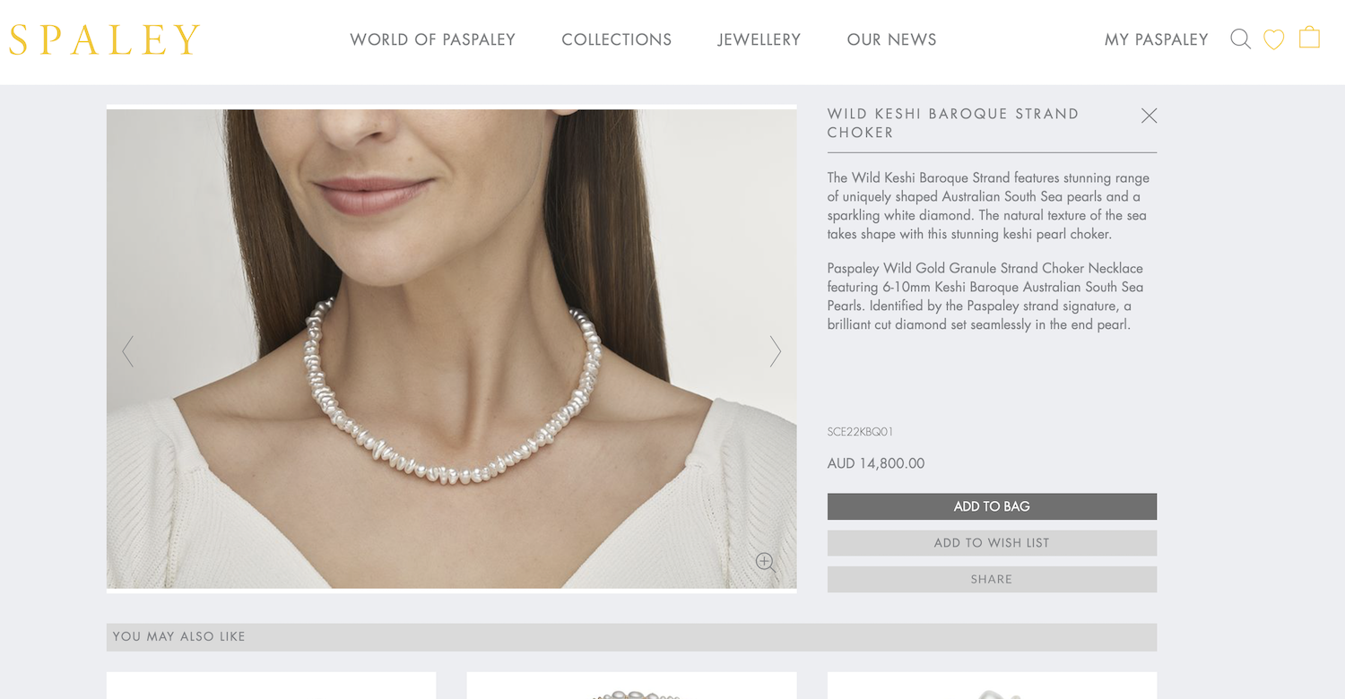Zoom into product photo with magnifier plus
The height and width of the screenshot is (699, 1345).
[x=765, y=562]
